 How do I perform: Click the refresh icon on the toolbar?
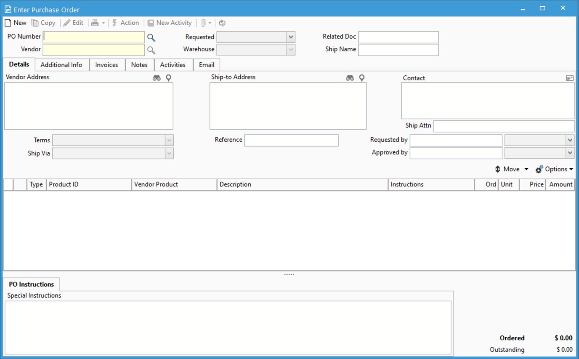coord(222,23)
